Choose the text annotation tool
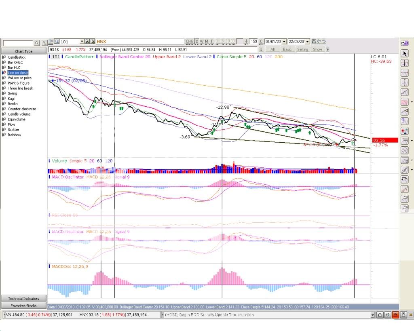414x331 pixels. pos(404,121)
